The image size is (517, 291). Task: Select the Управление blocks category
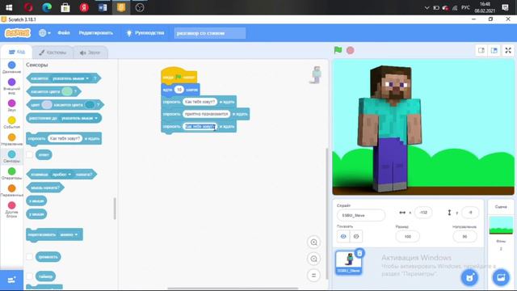pyautogui.click(x=11, y=140)
